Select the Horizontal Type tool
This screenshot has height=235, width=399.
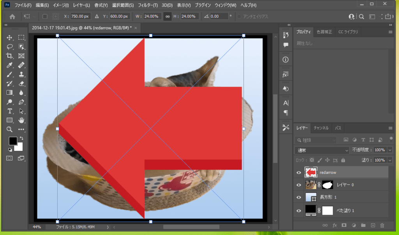(x=9, y=111)
